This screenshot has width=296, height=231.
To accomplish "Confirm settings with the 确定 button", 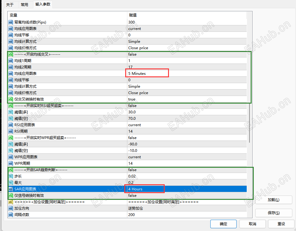I will click(x=223, y=224).
